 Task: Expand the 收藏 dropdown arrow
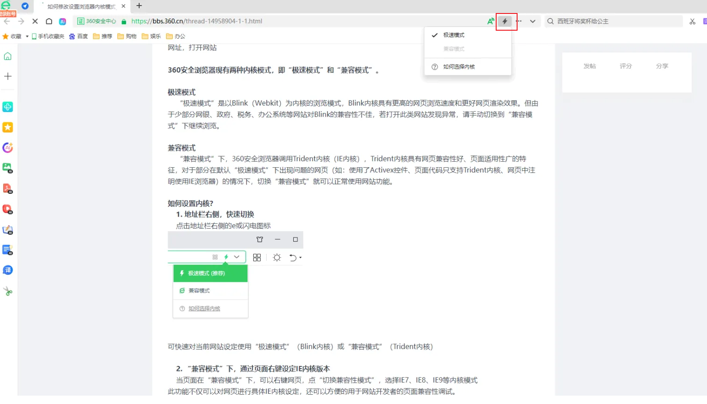[x=27, y=36]
